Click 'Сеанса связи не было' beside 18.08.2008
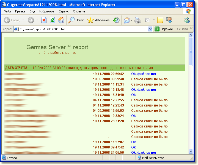Viewport: 198px width, 165px height. click(x=149, y=79)
